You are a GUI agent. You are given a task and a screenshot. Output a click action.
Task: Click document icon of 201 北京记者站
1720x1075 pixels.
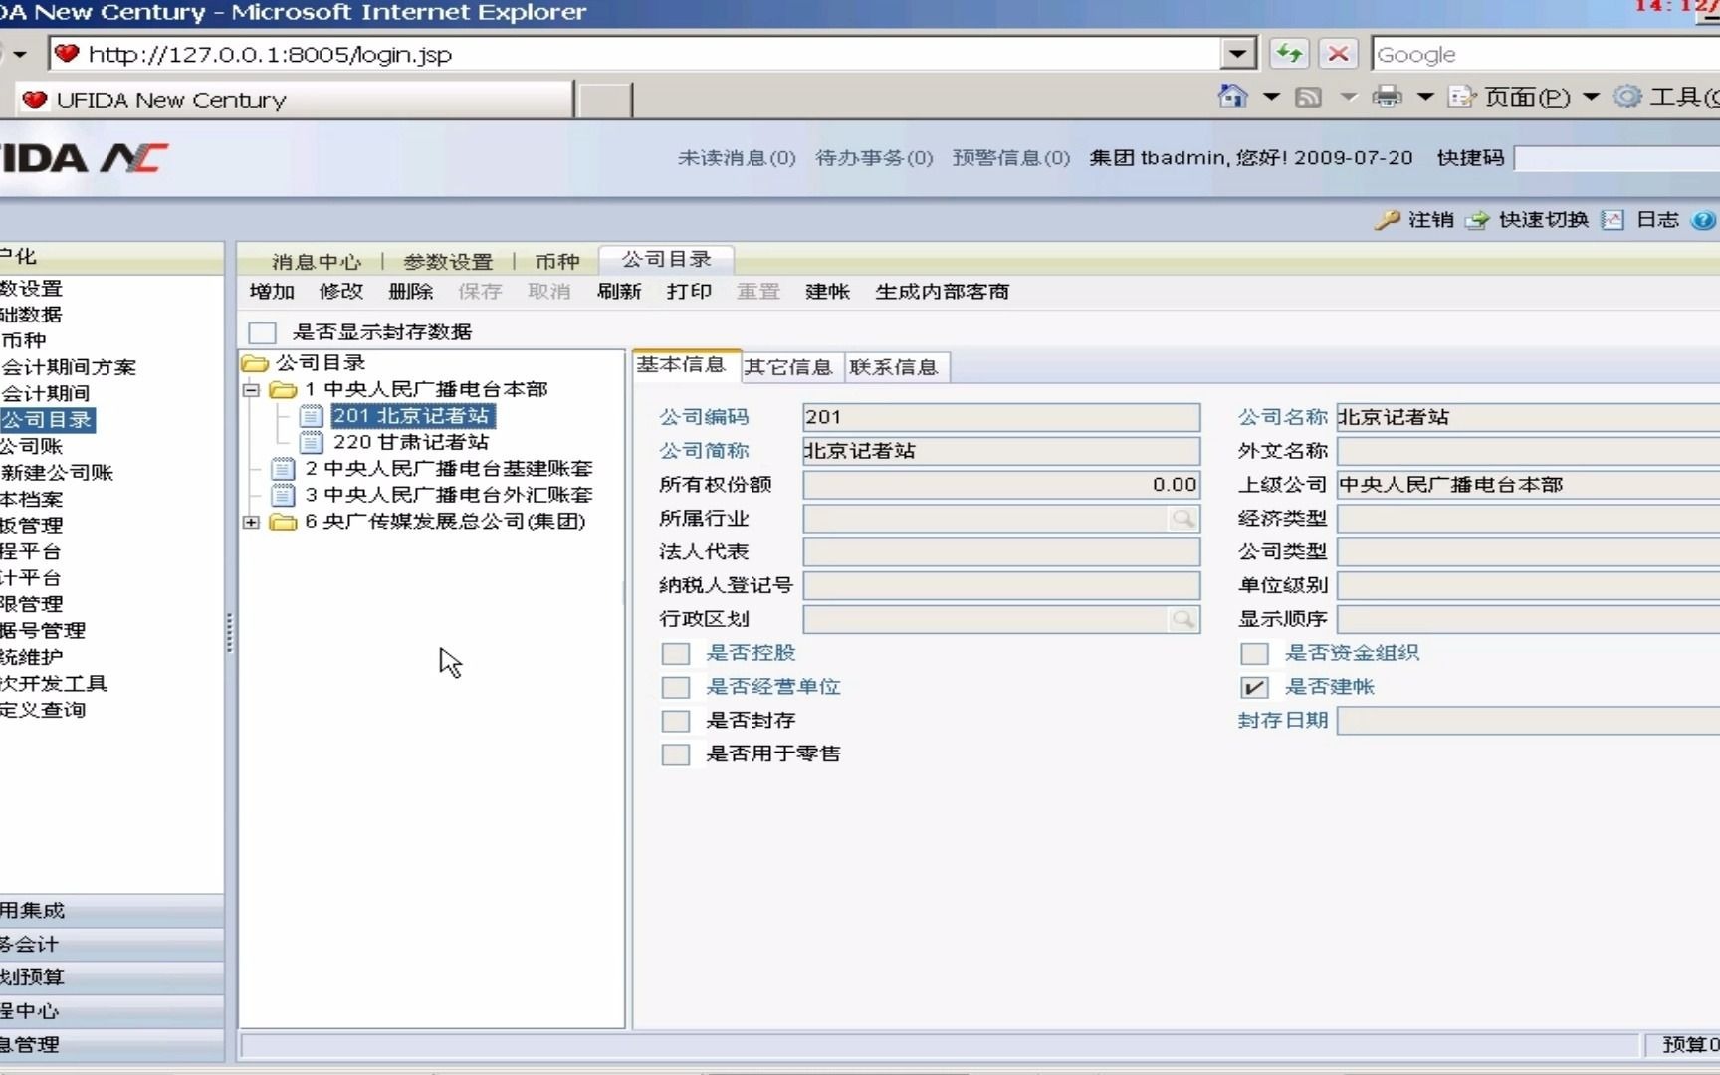point(312,416)
